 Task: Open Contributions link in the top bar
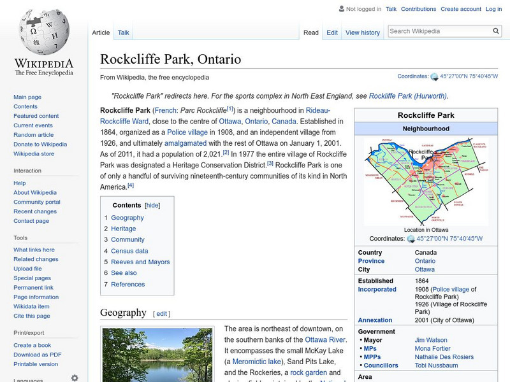[418, 9]
